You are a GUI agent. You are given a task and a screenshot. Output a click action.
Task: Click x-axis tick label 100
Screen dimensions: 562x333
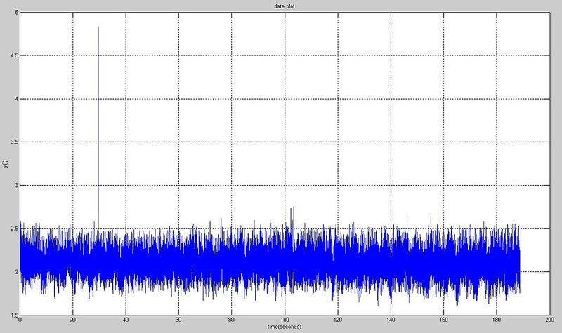[285, 320]
